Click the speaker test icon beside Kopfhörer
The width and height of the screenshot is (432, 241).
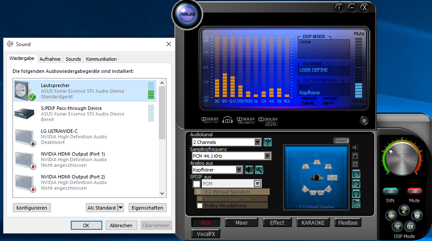(x=249, y=170)
